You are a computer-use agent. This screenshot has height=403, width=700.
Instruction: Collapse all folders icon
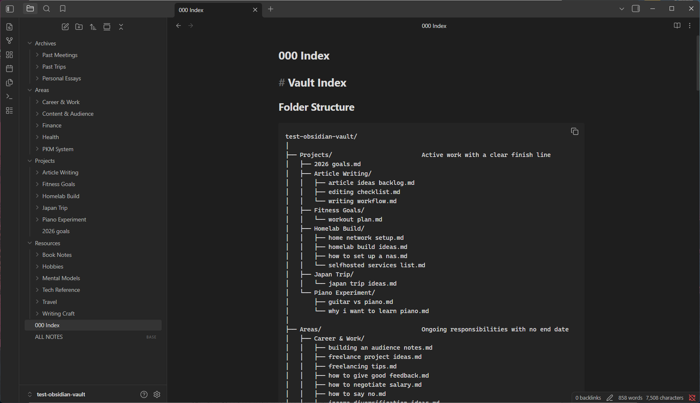(121, 27)
